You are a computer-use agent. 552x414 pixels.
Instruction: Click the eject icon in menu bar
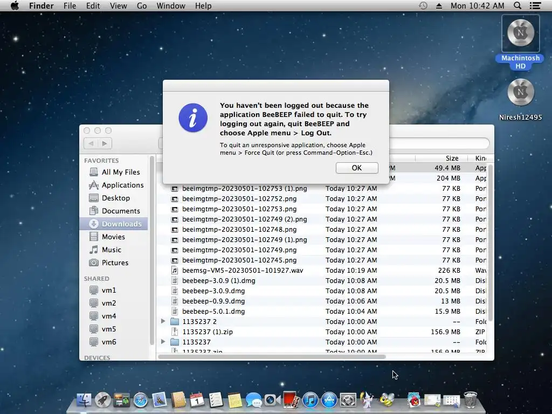tap(439, 5)
